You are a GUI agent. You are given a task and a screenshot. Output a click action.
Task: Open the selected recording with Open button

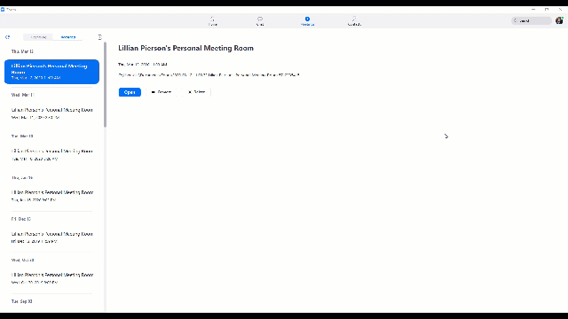click(x=130, y=92)
